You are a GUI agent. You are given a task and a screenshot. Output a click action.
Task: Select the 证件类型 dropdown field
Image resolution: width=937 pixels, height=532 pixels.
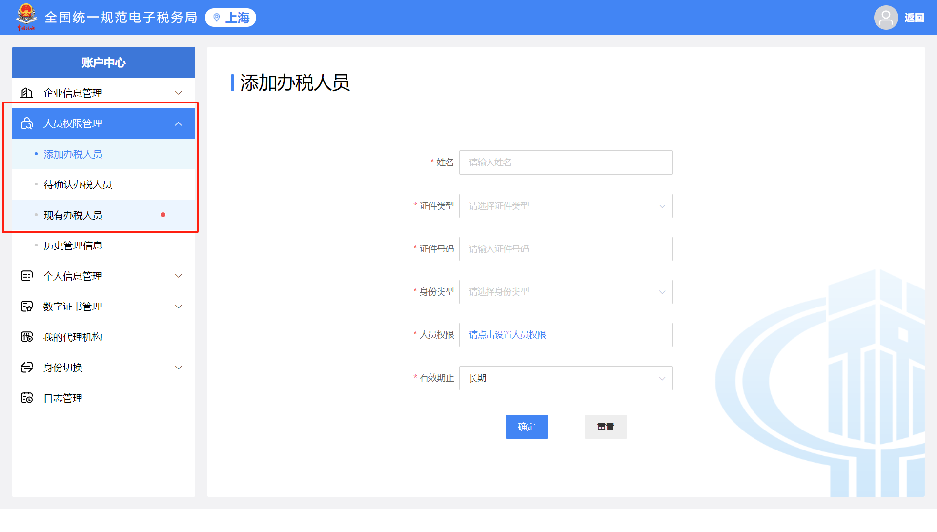tap(565, 205)
